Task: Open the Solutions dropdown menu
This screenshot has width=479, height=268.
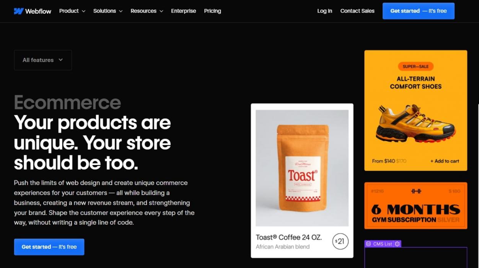Action: coord(108,11)
